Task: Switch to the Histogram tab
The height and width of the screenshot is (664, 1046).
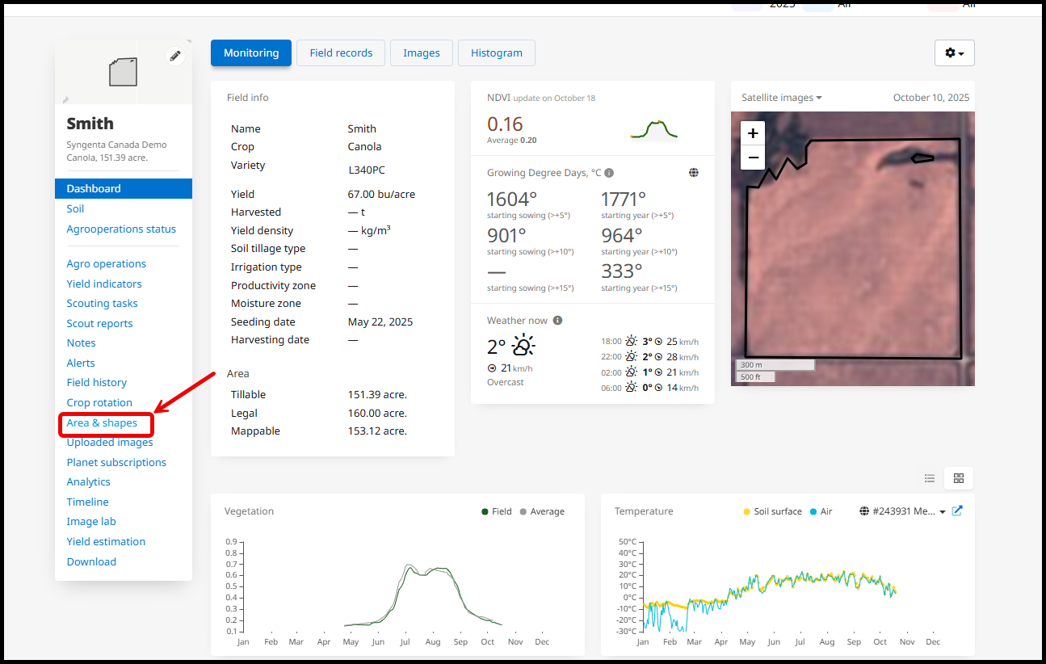Action: coord(496,53)
